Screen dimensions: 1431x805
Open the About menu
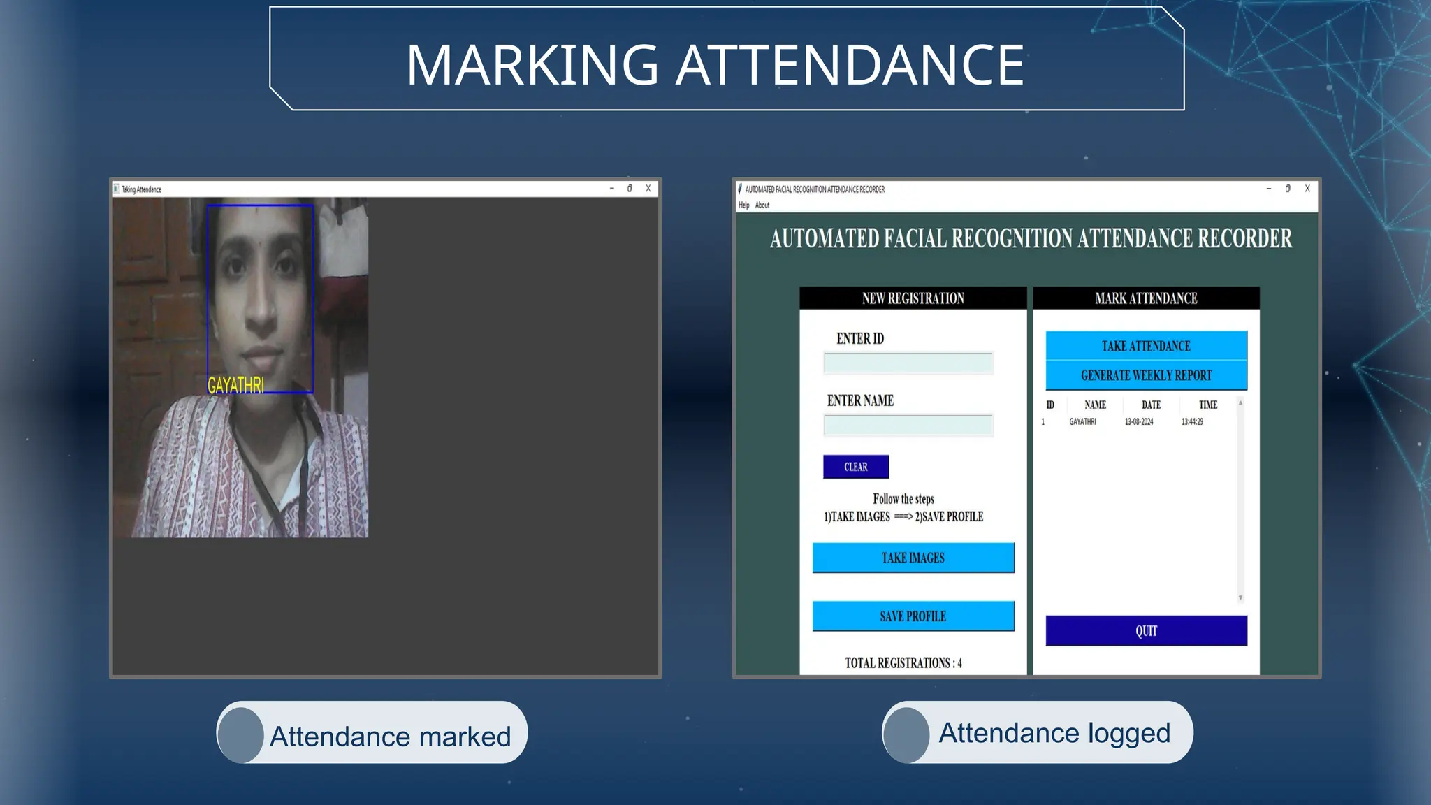point(762,205)
